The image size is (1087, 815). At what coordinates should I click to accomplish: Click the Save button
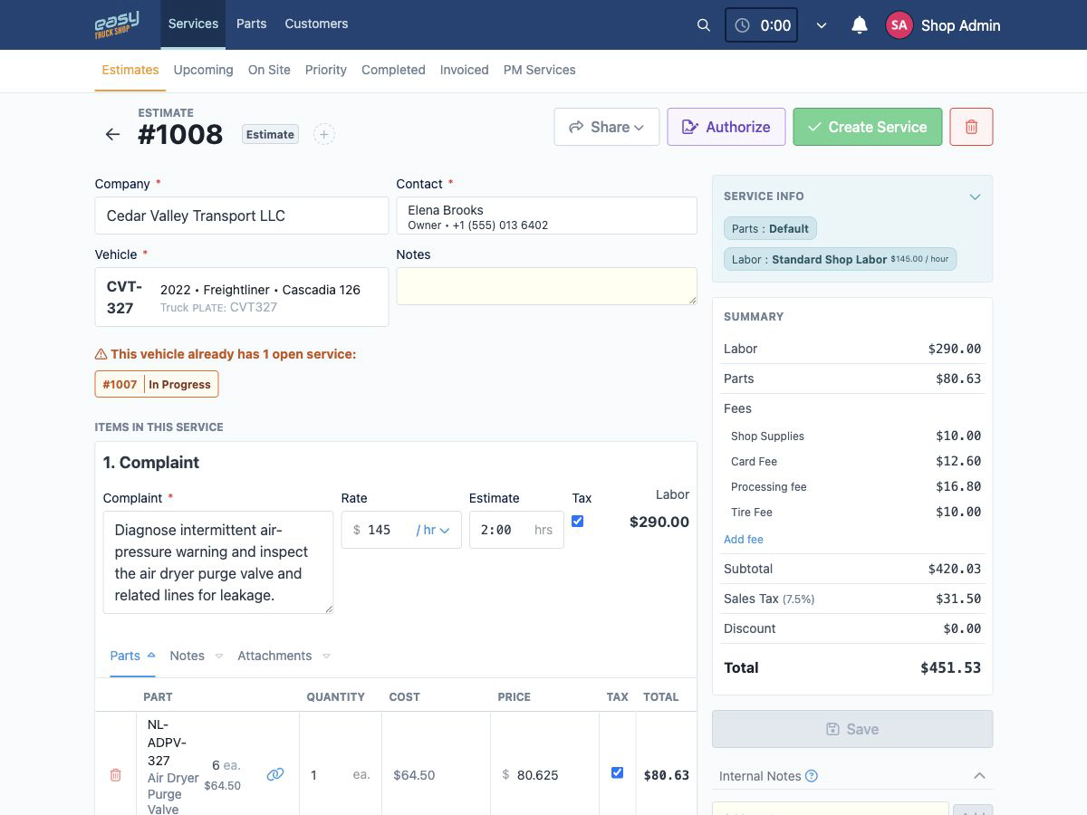point(852,729)
